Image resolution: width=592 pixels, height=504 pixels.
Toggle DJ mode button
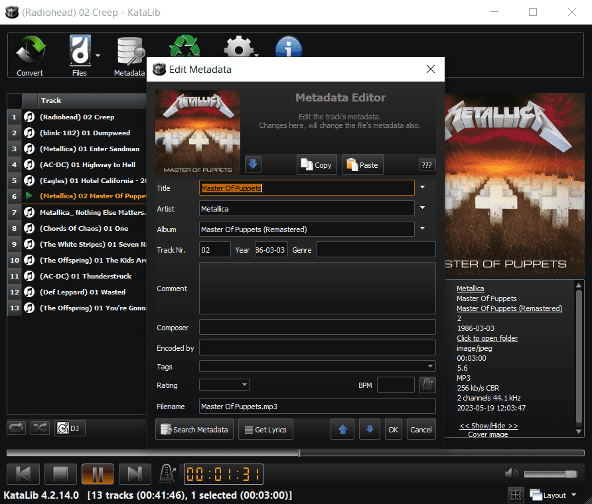pyautogui.click(x=70, y=428)
